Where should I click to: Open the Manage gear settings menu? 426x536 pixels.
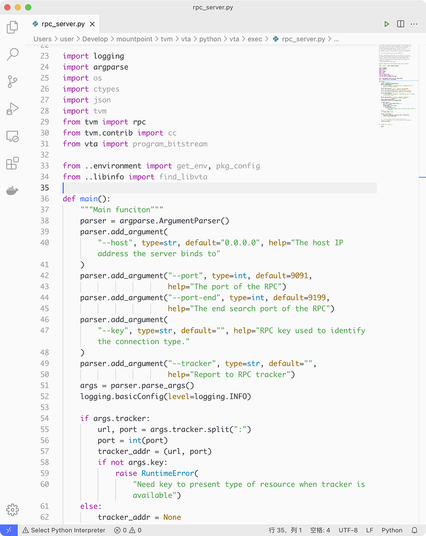tap(12, 509)
